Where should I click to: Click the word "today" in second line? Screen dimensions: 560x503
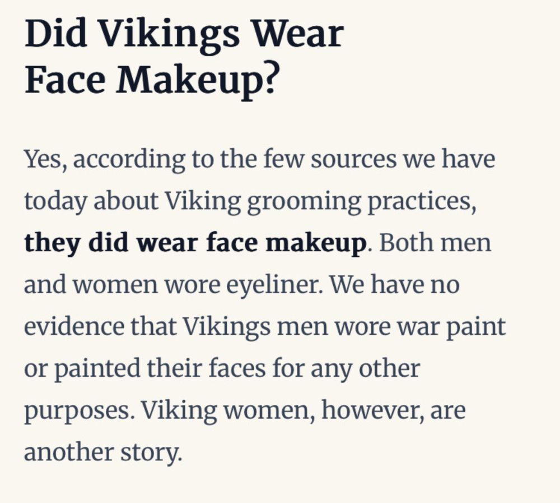(x=55, y=202)
